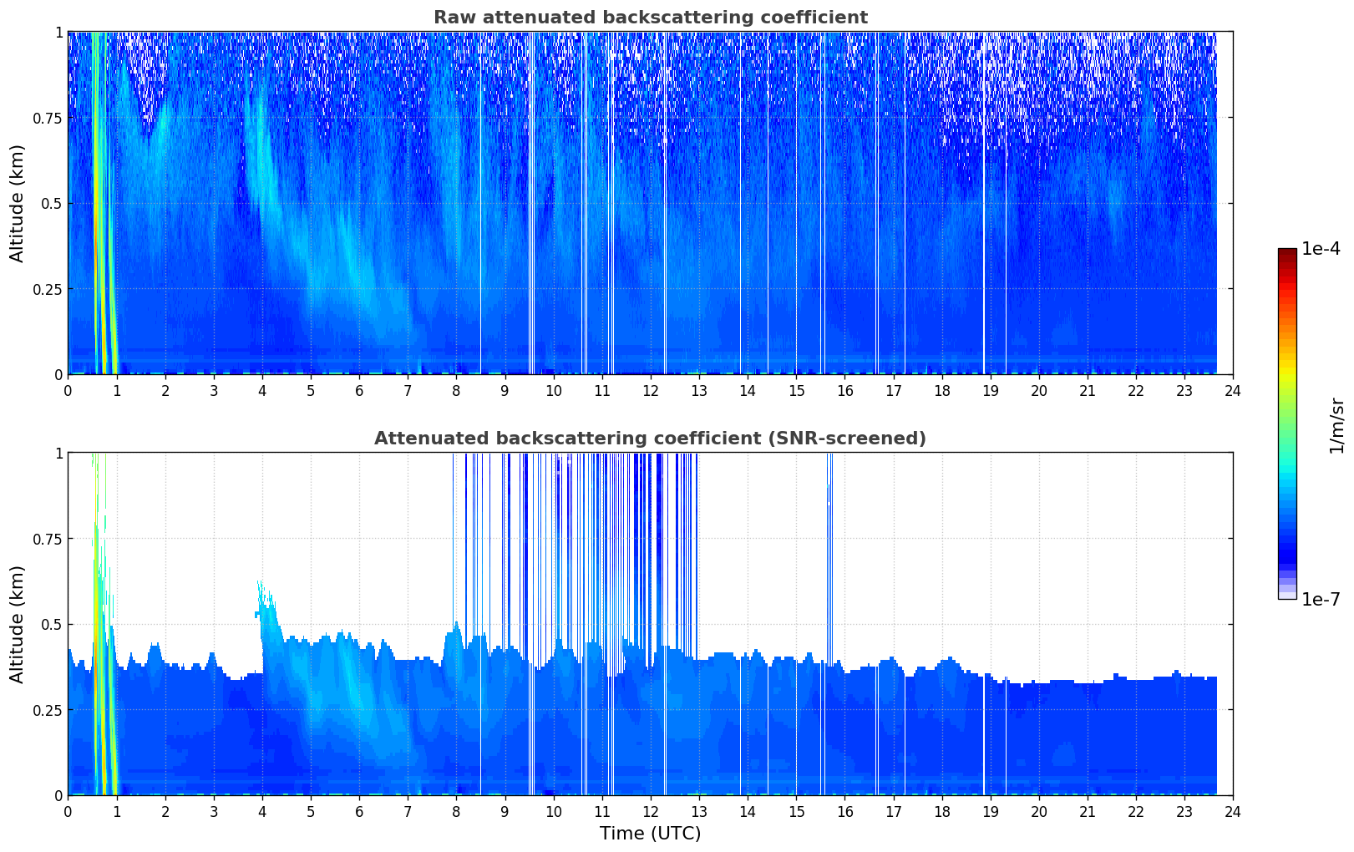
Task: Click the colorbar's "1e-7" minimum label
Action: coord(1321,599)
